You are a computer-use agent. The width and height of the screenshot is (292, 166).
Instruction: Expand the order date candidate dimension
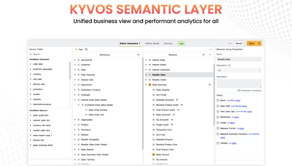pos(30,64)
